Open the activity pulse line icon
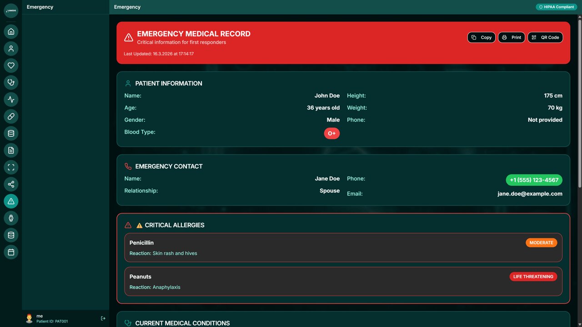 point(11,99)
